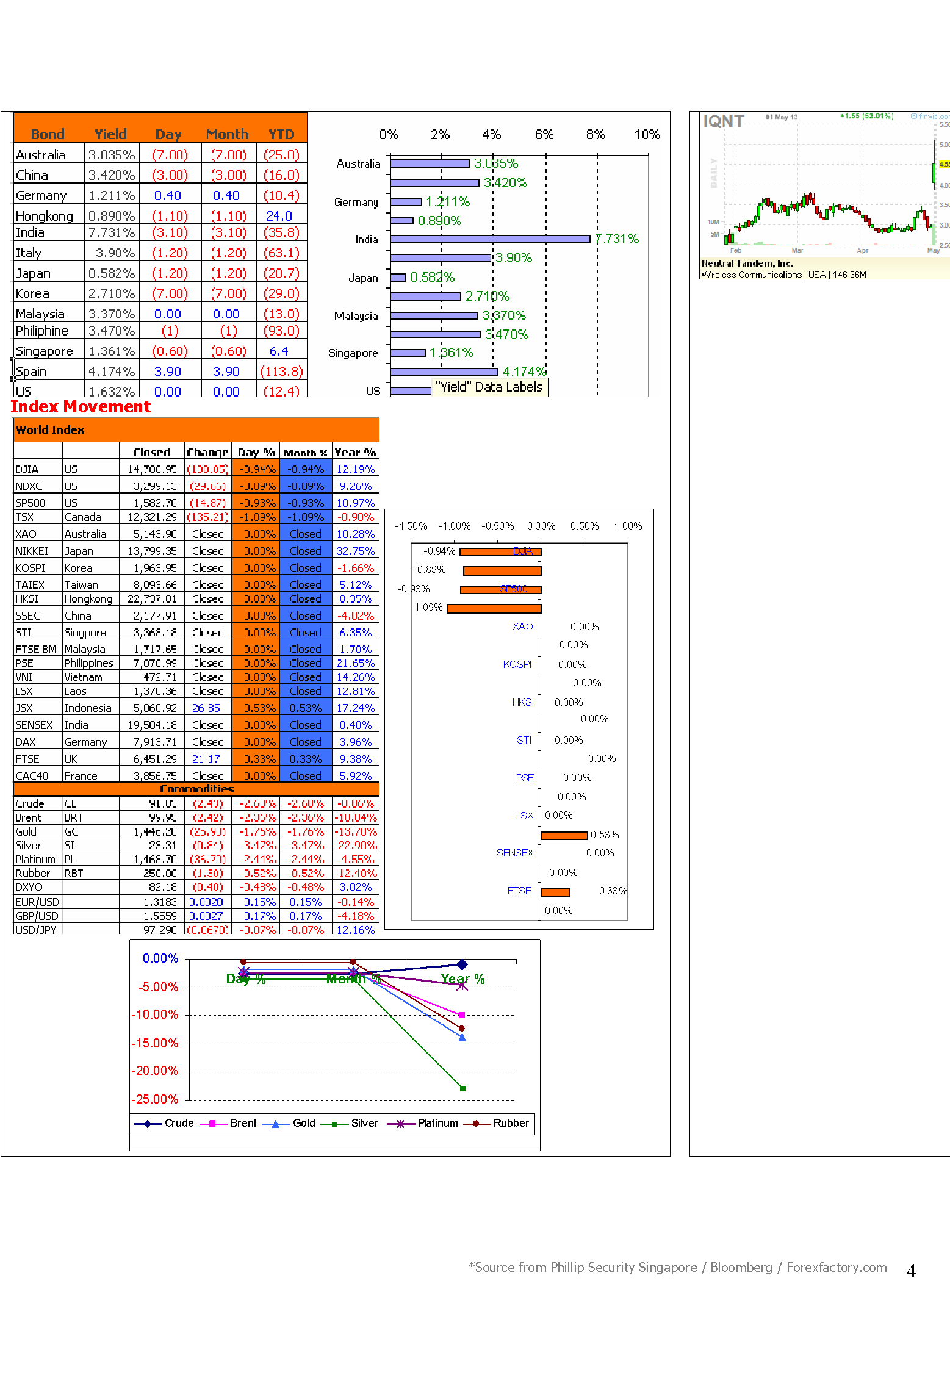Click the Year % column header
950x1386 pixels.
pyautogui.click(x=355, y=453)
